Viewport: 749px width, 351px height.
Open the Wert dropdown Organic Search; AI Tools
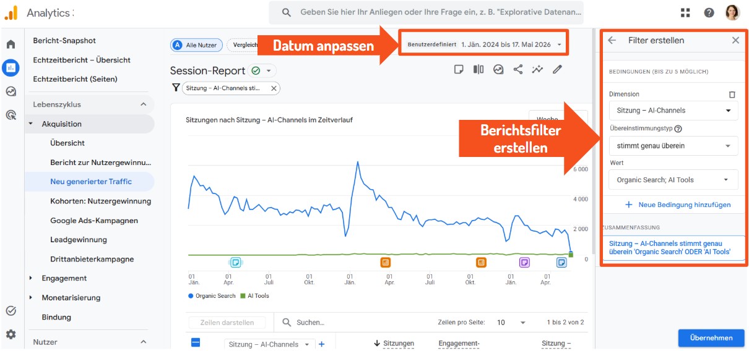(673, 180)
